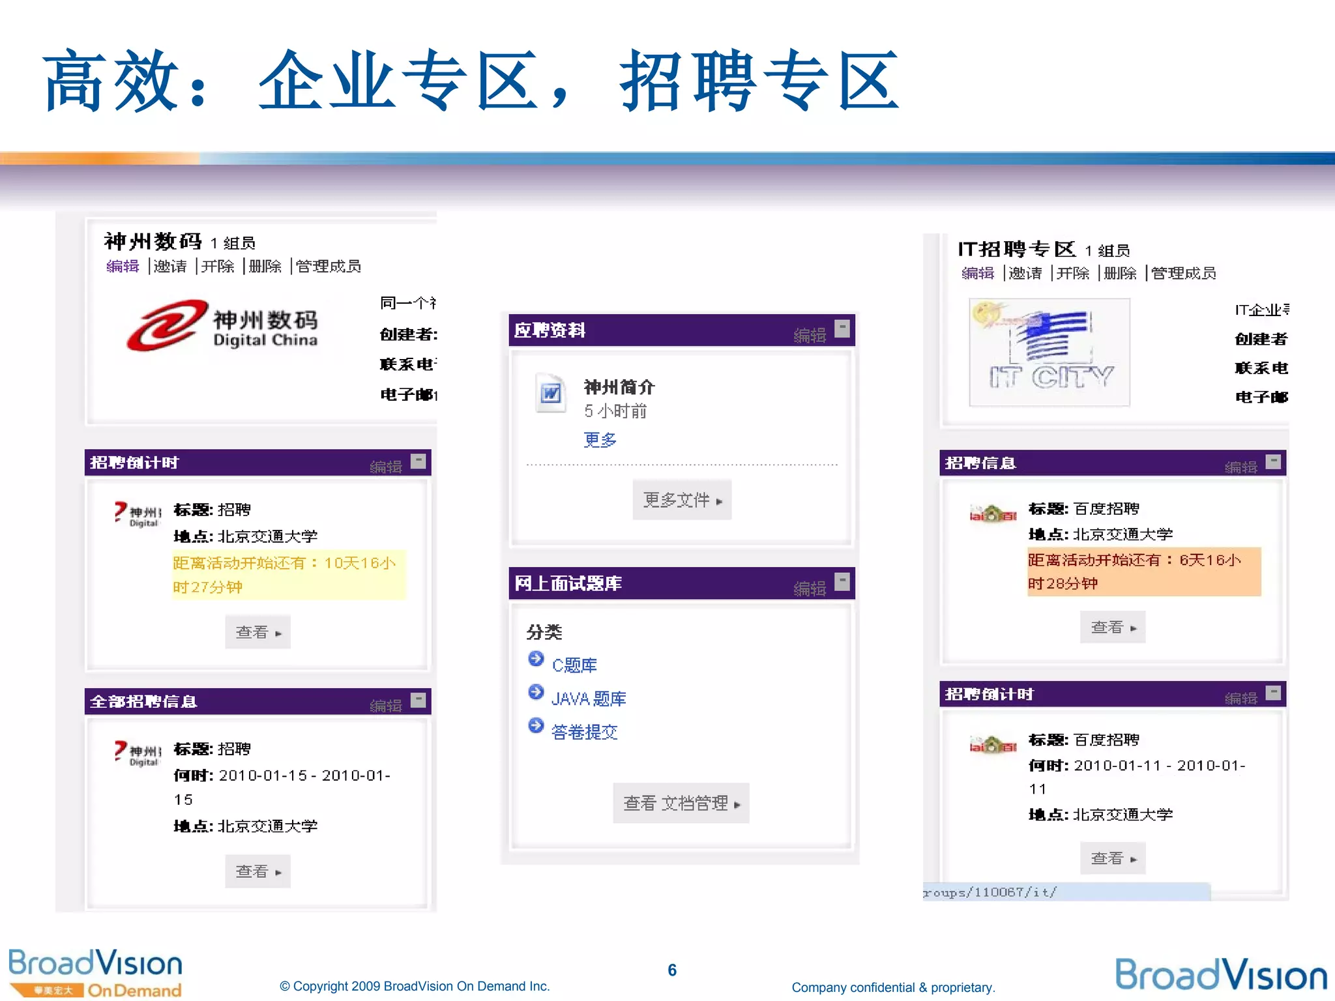This screenshot has height=1001, width=1335.
Task: Open the 更多 link under 神州简介
Action: coord(600,440)
